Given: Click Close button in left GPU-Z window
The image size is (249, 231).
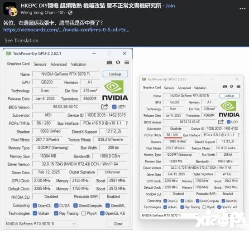Looking at the screenshot, I should 118,224.
